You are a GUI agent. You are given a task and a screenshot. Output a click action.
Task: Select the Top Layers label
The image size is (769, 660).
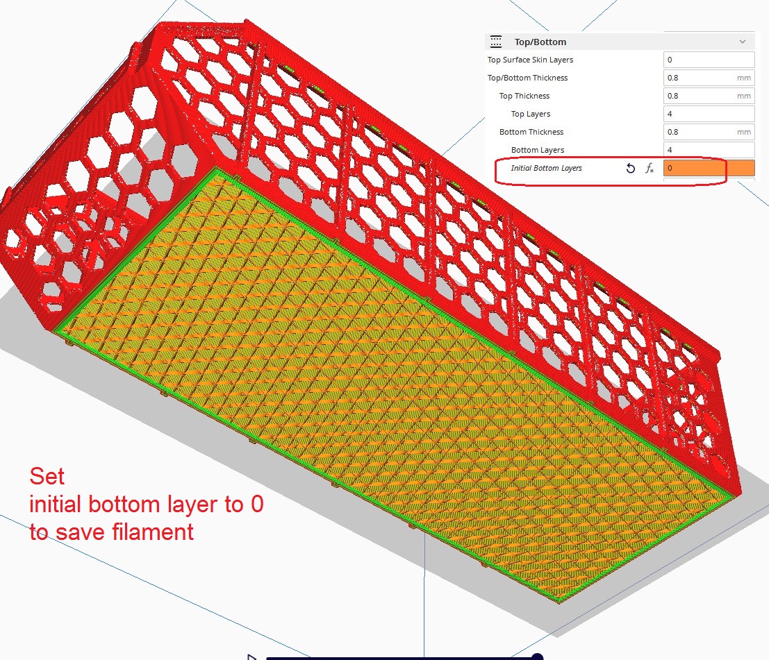531,115
